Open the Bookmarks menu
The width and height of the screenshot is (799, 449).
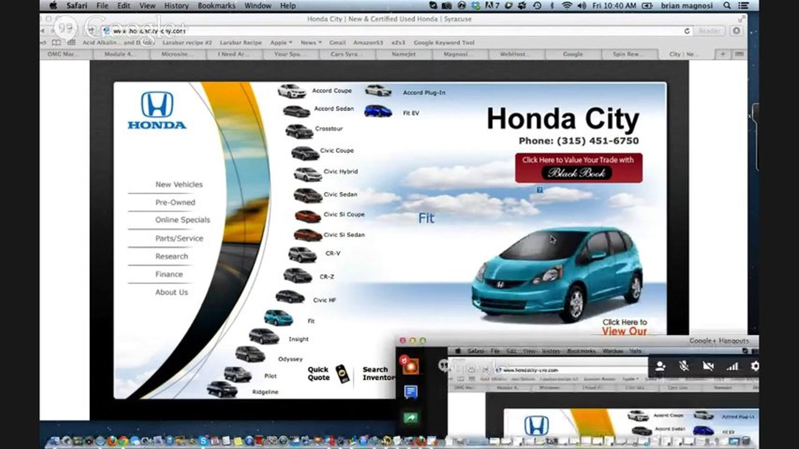tap(217, 6)
